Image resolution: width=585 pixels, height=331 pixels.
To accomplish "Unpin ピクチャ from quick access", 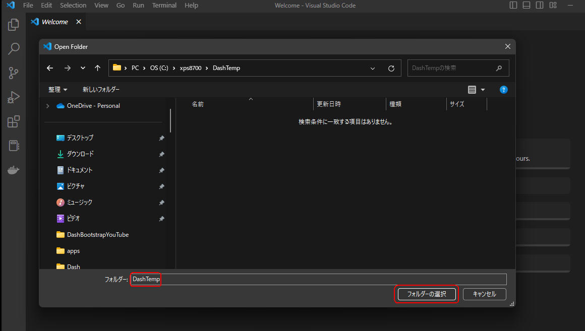I will coord(161,186).
